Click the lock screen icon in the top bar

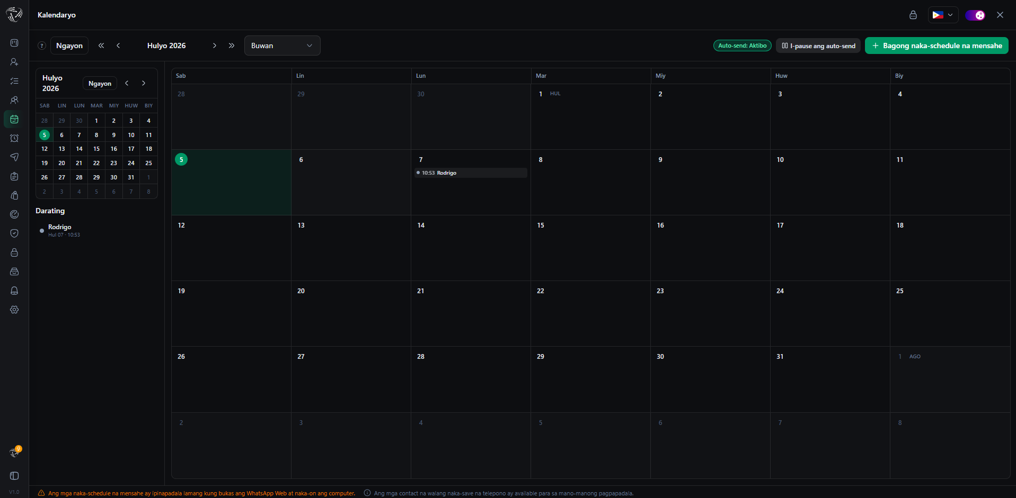pyautogui.click(x=913, y=15)
